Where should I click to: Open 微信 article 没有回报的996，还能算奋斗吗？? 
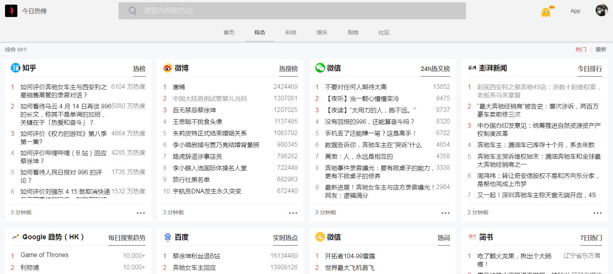tap(370, 122)
